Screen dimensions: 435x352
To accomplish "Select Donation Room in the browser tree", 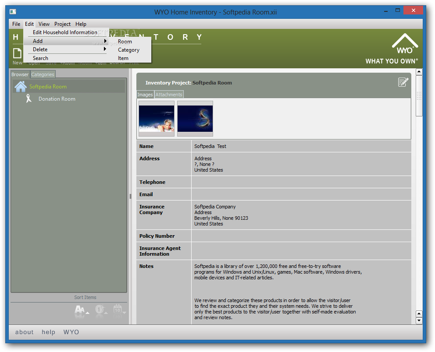I will point(57,99).
